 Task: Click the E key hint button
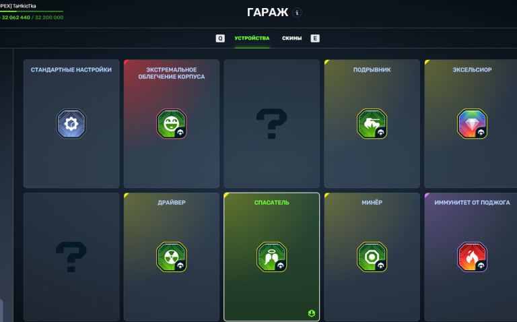pyautogui.click(x=315, y=38)
